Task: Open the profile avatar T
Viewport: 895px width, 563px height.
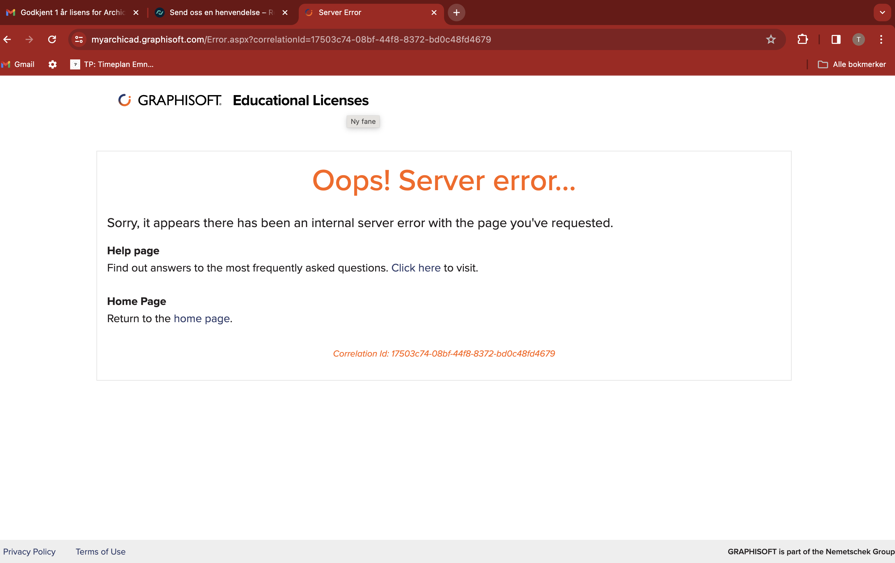Action: click(858, 39)
